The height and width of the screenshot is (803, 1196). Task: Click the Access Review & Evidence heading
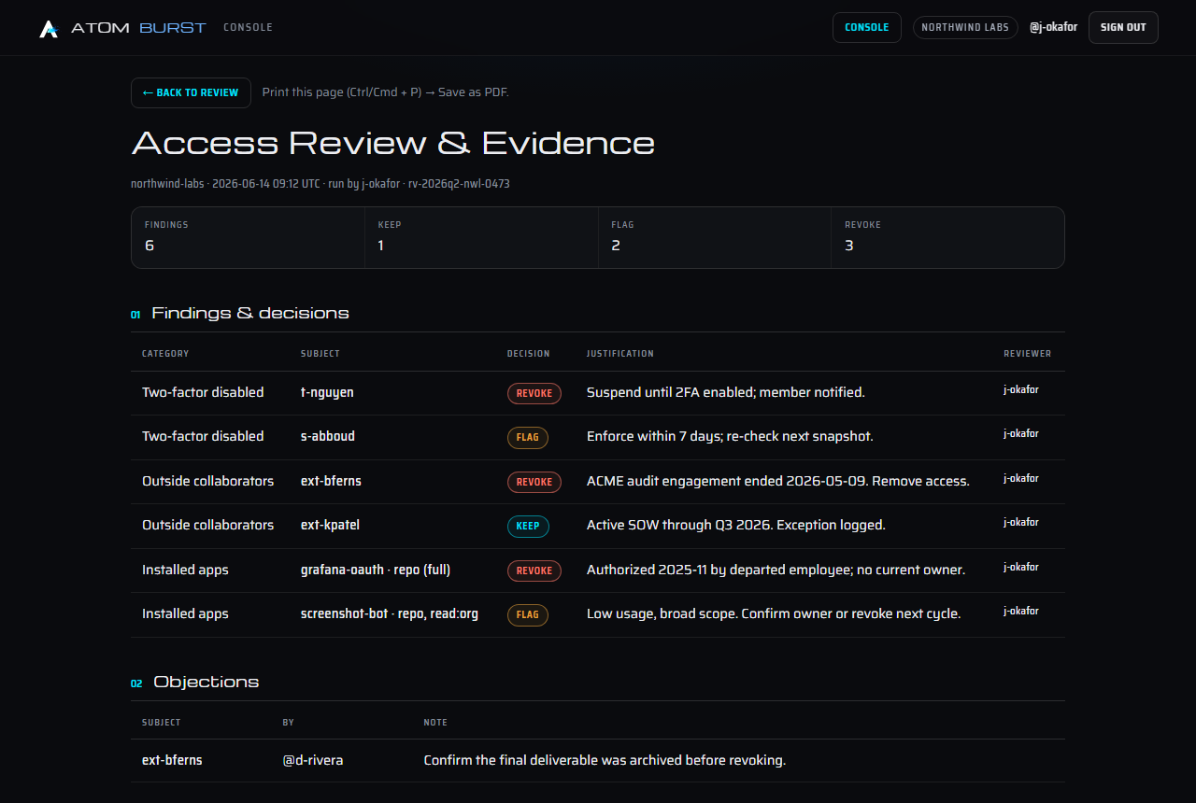[393, 143]
